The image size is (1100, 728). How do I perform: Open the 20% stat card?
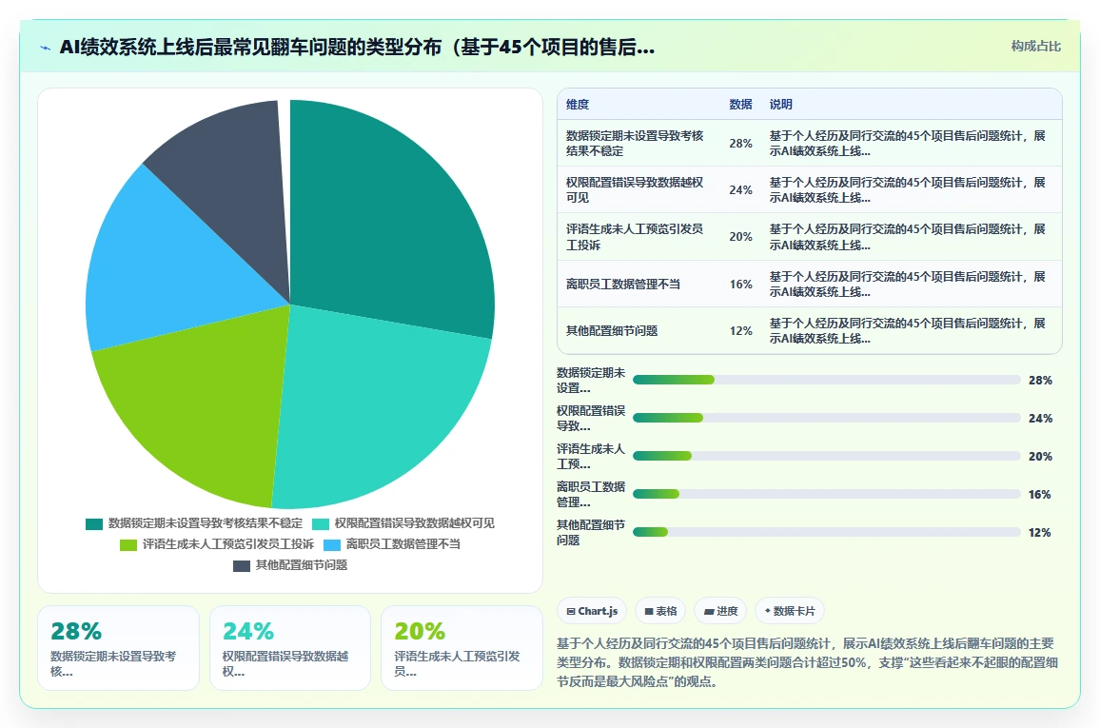(x=462, y=648)
